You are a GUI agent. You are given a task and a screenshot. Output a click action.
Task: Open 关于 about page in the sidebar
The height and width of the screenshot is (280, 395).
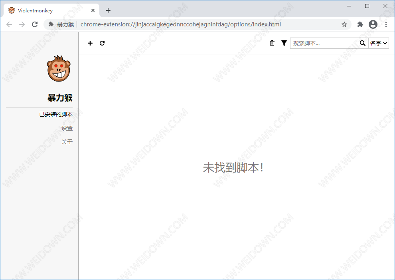tap(67, 142)
